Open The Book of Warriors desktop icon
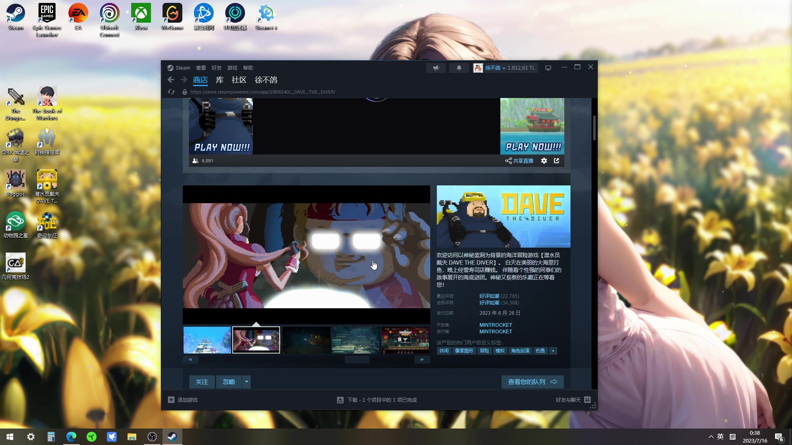Screen dimensions: 792x445 (x=47, y=103)
